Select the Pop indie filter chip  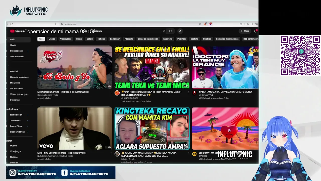point(182,39)
